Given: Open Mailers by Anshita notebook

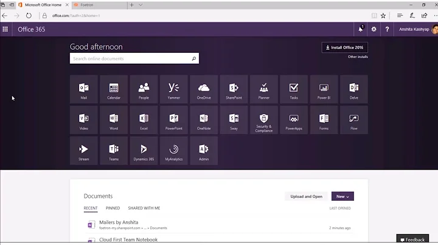Looking at the screenshot, I should (119, 222).
